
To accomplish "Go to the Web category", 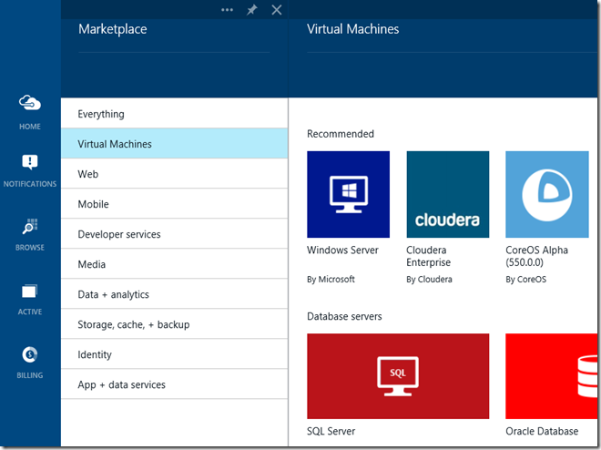I will pos(174,174).
